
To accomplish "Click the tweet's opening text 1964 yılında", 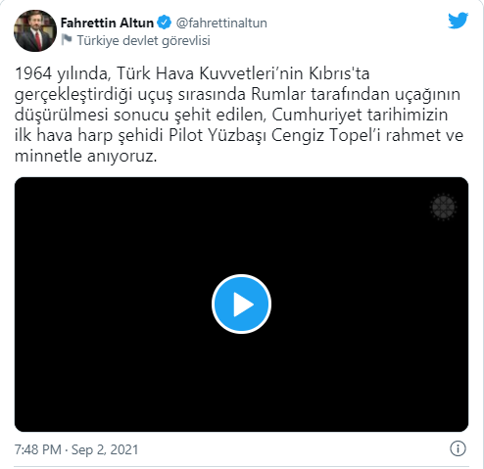I will click(62, 73).
